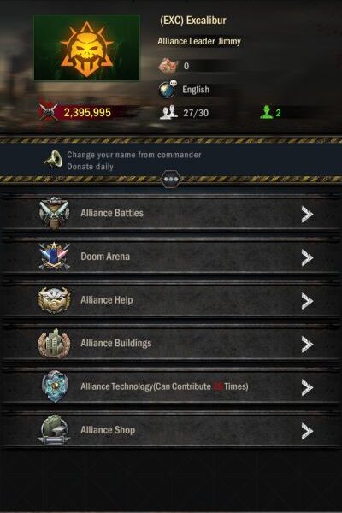Expand announcement with three-dot hexagon handle
The image size is (342, 513).
171,180
